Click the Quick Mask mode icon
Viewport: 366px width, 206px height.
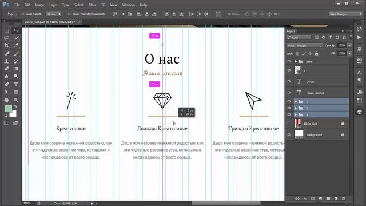tap(6, 123)
